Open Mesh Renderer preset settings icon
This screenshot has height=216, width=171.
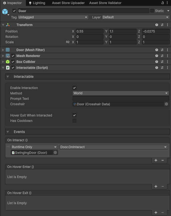point(162,56)
